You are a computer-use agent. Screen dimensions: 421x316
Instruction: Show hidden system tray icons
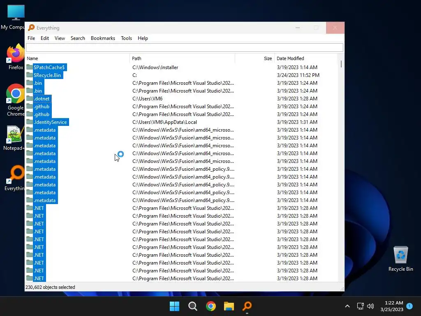click(x=347, y=306)
